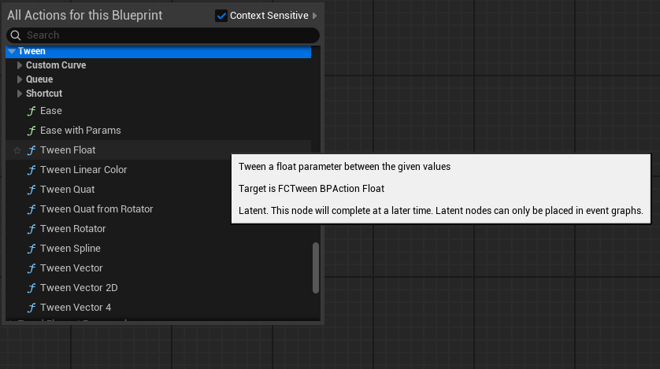Click function icon next to Tween Vector 4
The height and width of the screenshot is (369, 660).
click(32, 308)
